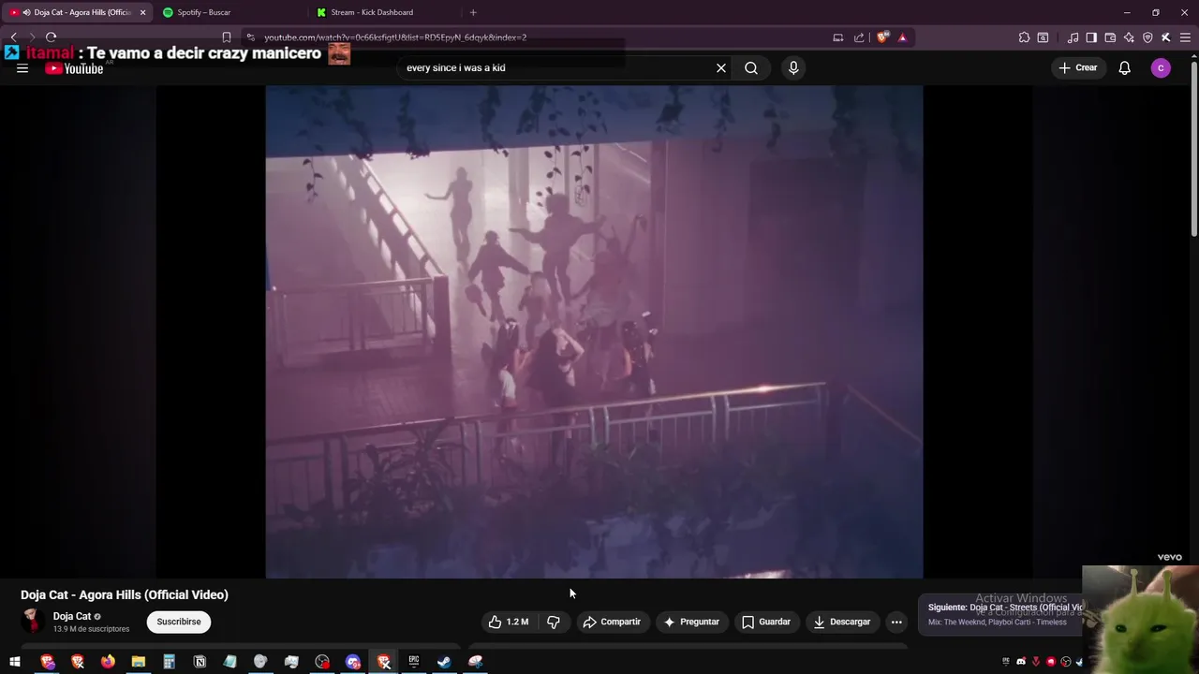Open the browser main hamburger menu
Screen dimensions: 1199x674
(x=1185, y=37)
